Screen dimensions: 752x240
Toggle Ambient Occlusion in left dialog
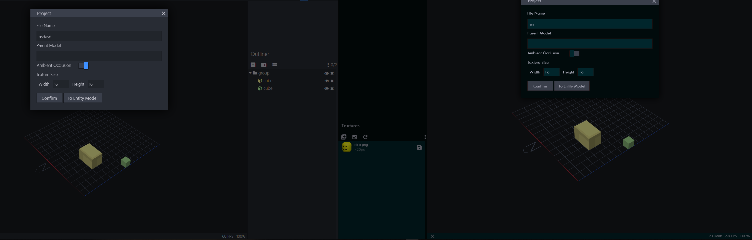pyautogui.click(x=84, y=66)
